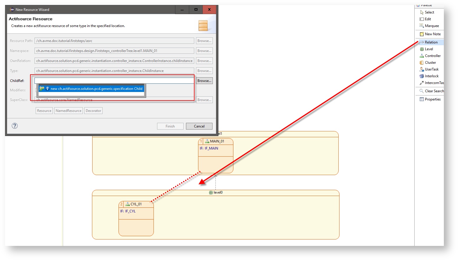458x260 pixels.
Task: Choose the 'new ...specification Child' suggestion
Action: [x=96, y=89]
